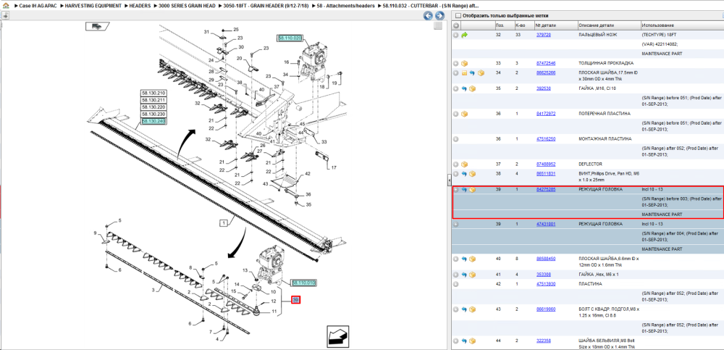Open 'HEADERS' breadcrumb
724x350 pixels.
(x=140, y=7)
